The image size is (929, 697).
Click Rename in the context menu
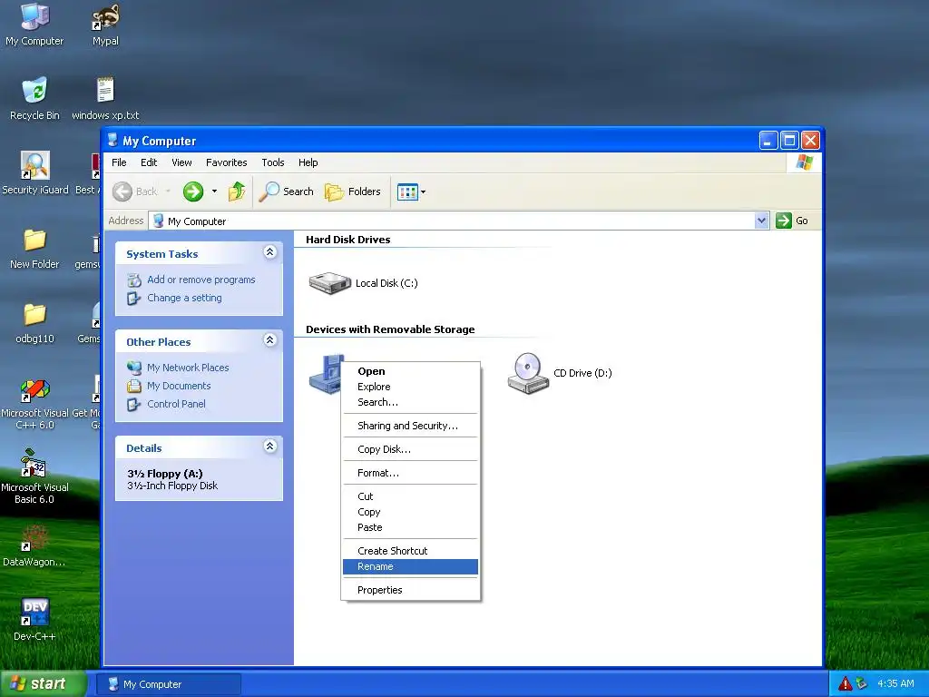click(410, 566)
